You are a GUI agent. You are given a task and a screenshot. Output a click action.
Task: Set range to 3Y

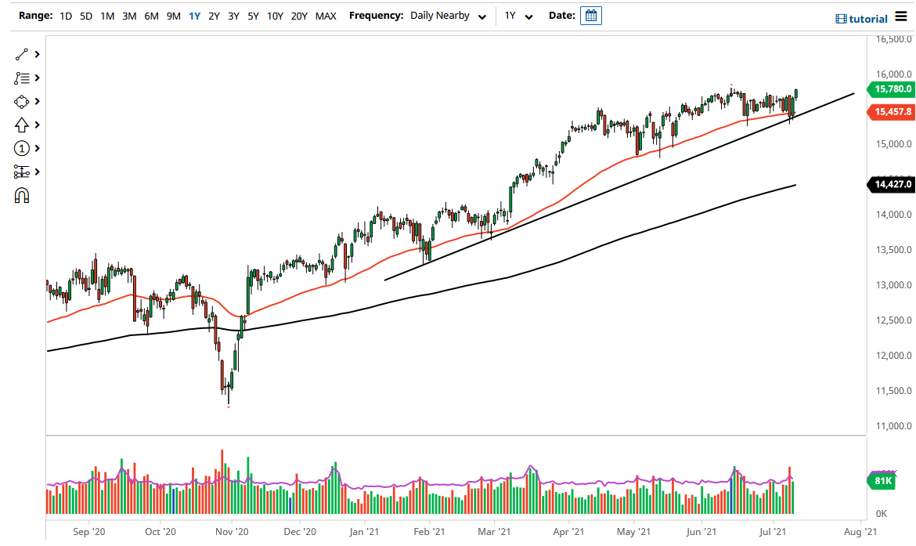click(x=233, y=16)
